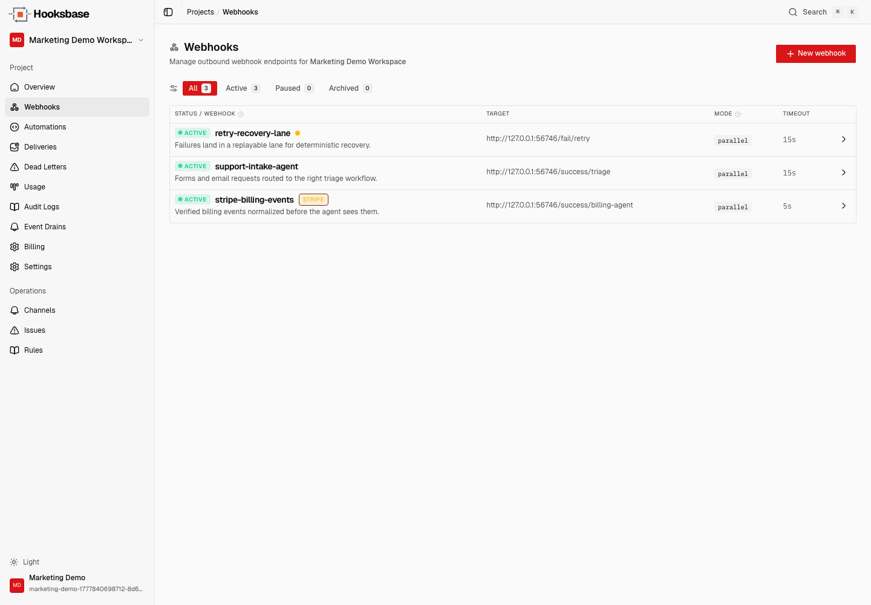Click target URL ending /fail/retry
Screen dimensions: 871x605
pyautogui.click(x=538, y=139)
